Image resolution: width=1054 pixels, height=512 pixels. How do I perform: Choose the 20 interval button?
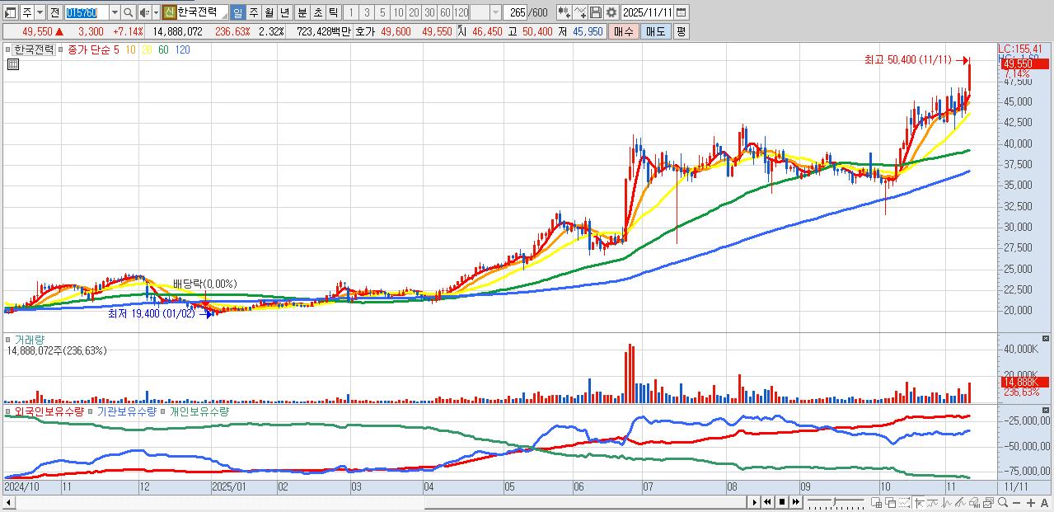tap(414, 12)
